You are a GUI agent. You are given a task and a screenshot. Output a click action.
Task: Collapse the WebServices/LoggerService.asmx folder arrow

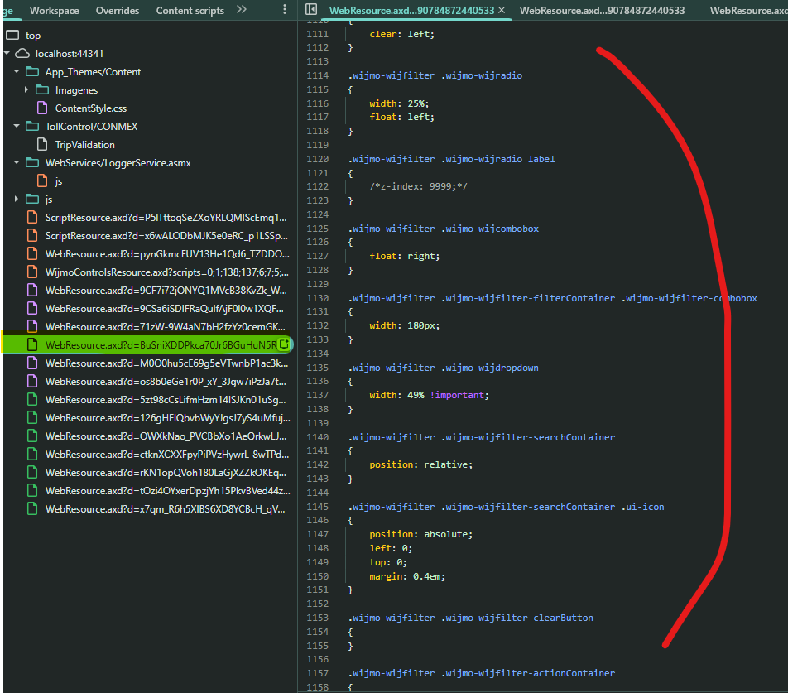tap(17, 163)
